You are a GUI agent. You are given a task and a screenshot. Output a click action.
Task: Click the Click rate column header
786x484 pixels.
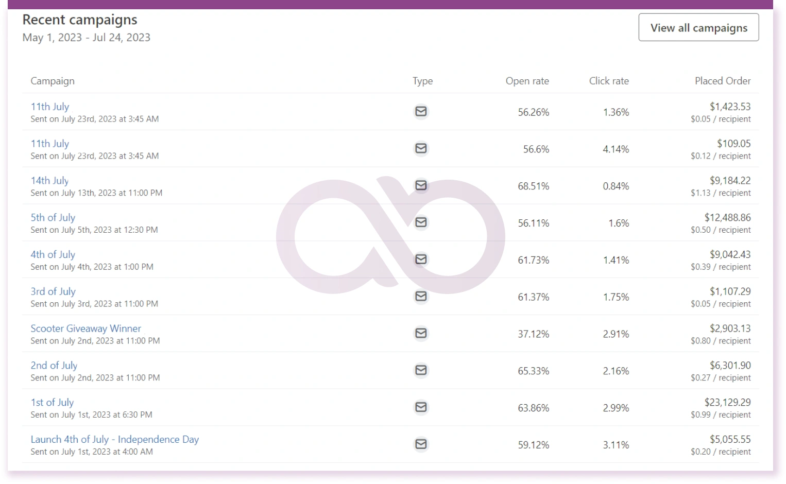pos(609,81)
